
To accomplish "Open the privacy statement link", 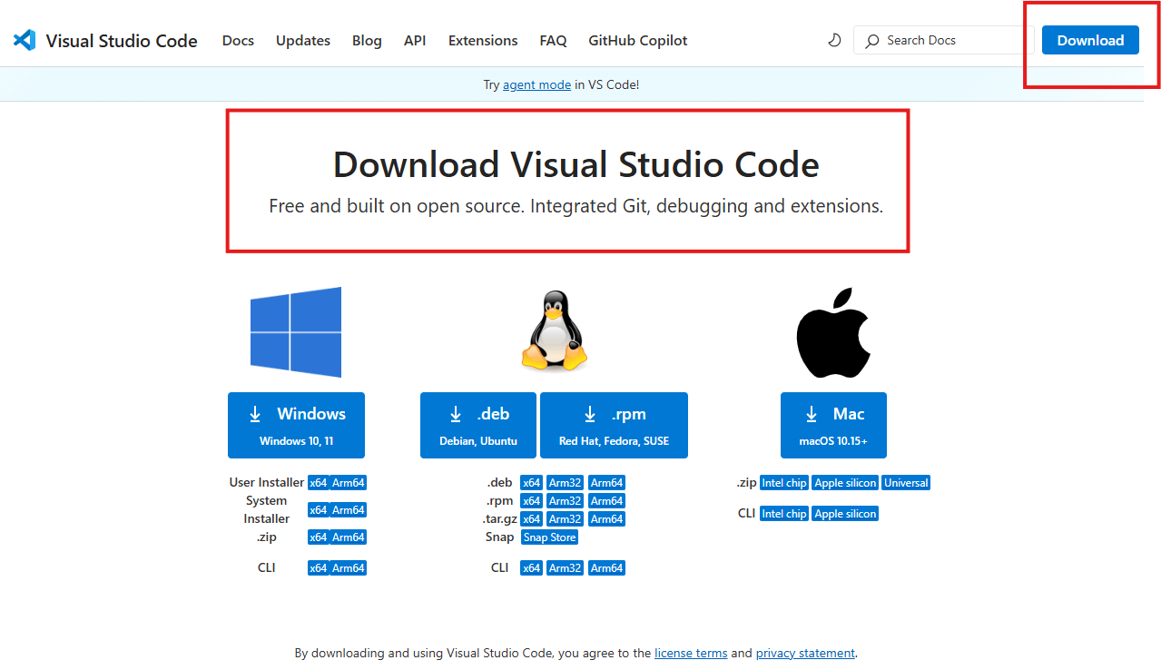I will pos(805,653).
